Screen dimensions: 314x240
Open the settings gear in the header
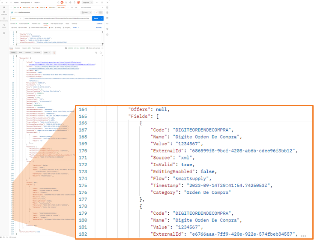(70, 3)
